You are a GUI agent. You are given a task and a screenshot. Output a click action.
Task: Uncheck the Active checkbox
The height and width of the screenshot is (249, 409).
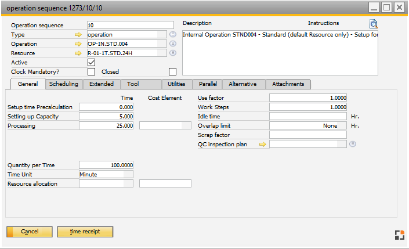pyautogui.click(x=91, y=63)
